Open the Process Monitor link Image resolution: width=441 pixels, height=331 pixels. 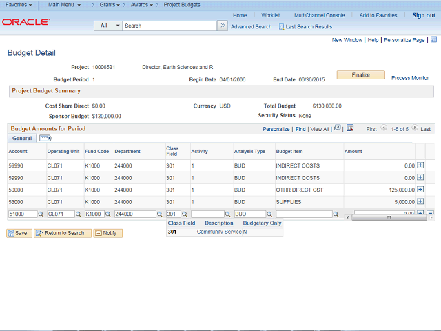click(410, 78)
